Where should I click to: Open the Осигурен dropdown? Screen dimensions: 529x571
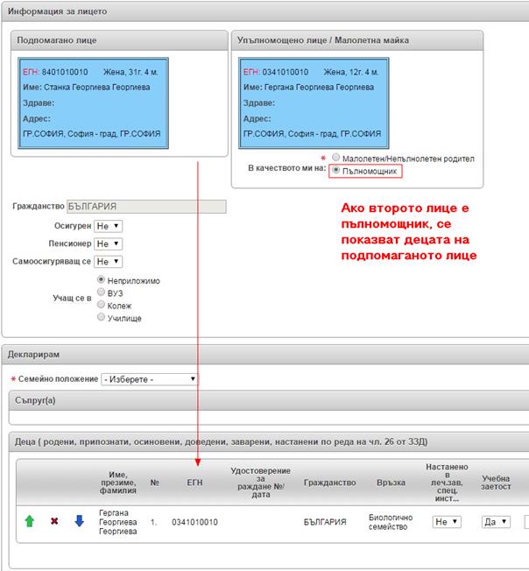108,226
